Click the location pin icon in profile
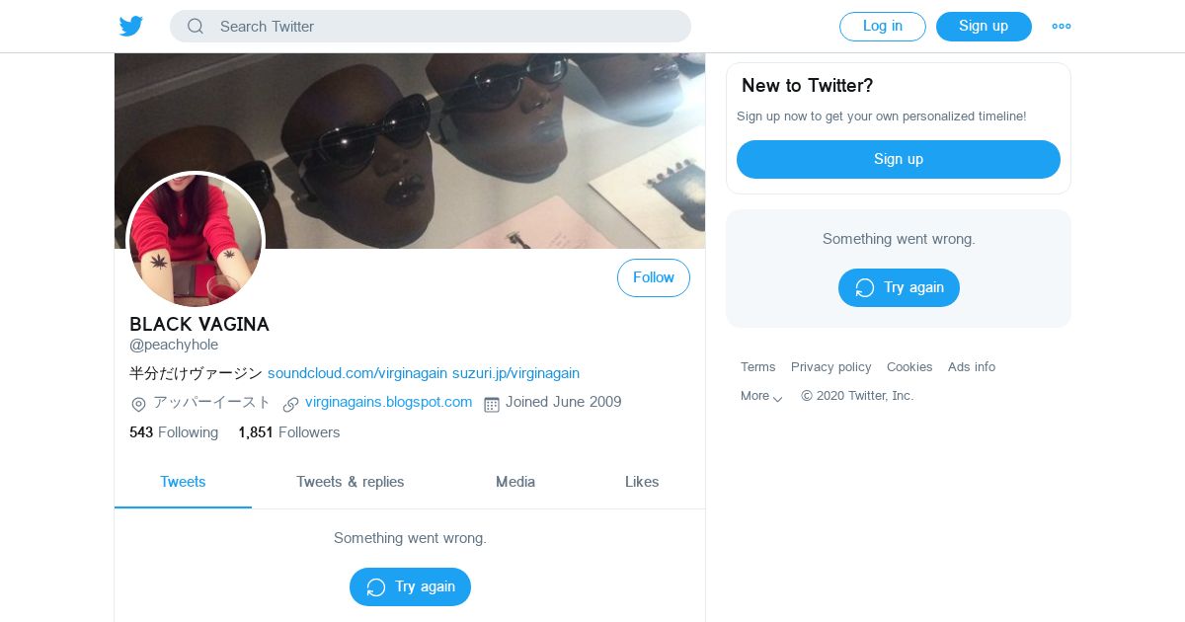The image size is (1185, 622). (138, 404)
